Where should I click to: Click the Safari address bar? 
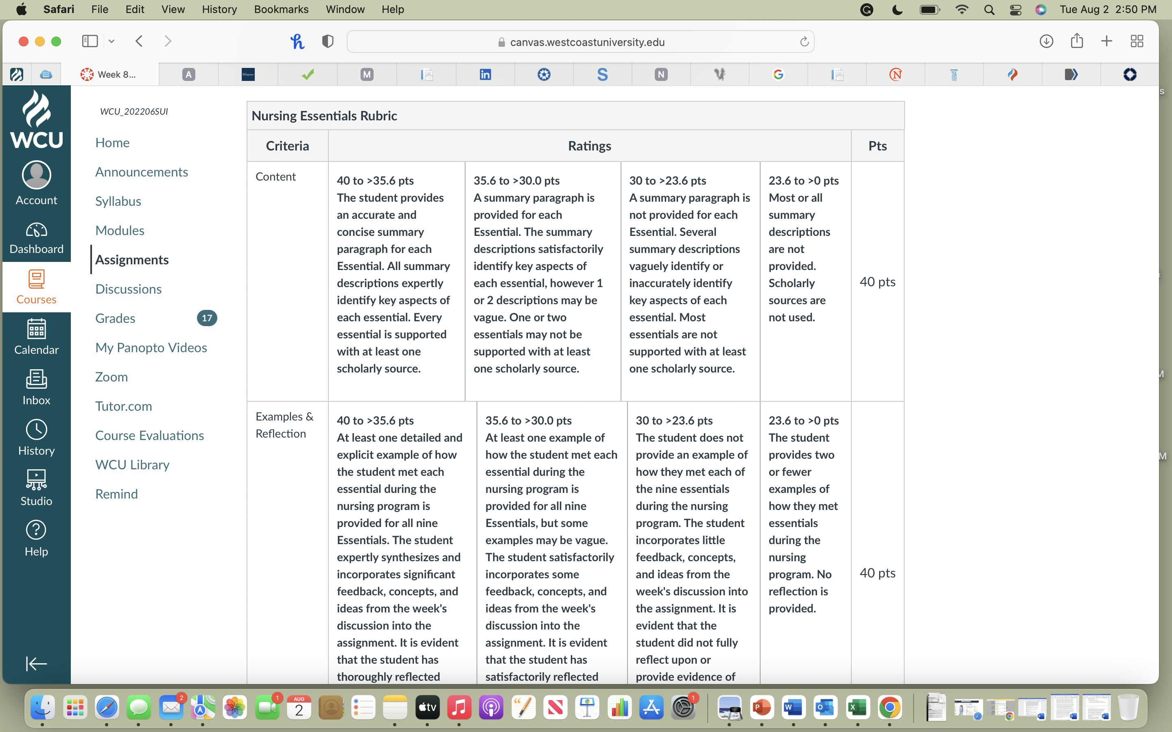[x=580, y=42]
